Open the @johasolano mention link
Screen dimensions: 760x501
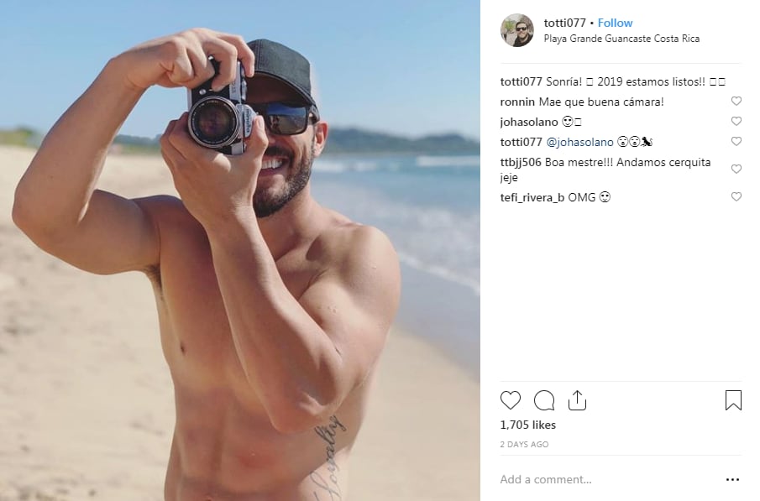(x=579, y=142)
